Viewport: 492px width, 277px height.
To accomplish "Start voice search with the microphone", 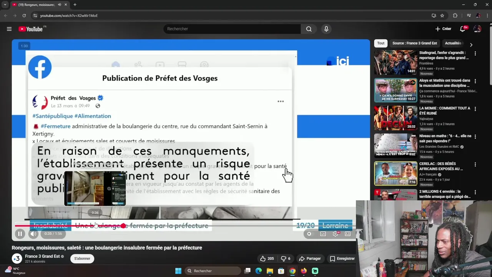I will point(326,29).
